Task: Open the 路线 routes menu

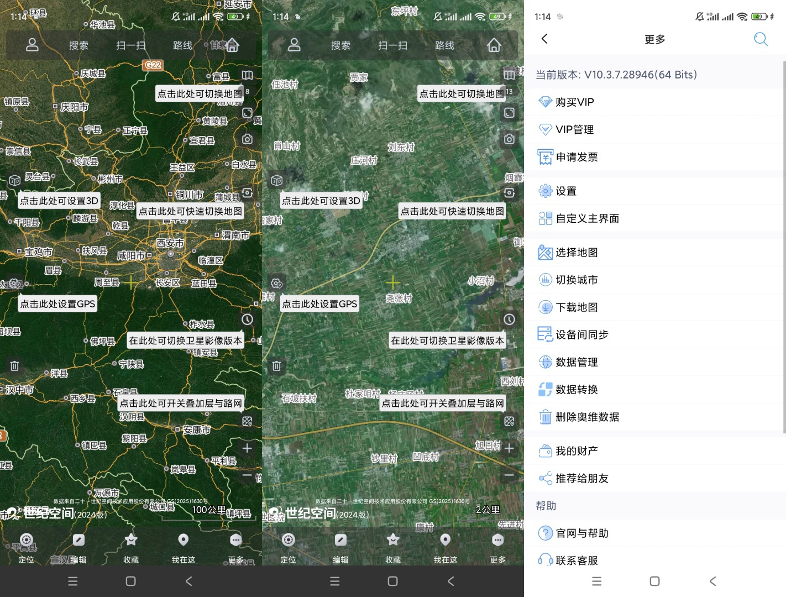Action: [x=182, y=45]
